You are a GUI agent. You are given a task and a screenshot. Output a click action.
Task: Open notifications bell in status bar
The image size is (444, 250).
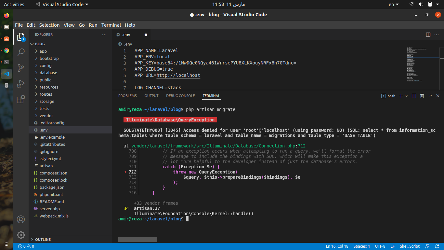[437, 246]
